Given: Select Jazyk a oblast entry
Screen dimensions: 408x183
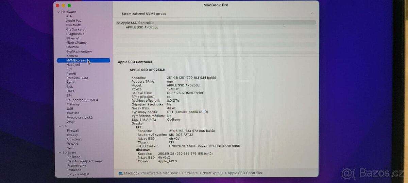Looking at the screenshot, I should point(79,175).
